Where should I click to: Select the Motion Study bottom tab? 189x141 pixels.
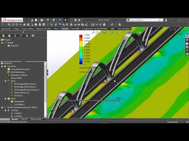(x=35, y=119)
